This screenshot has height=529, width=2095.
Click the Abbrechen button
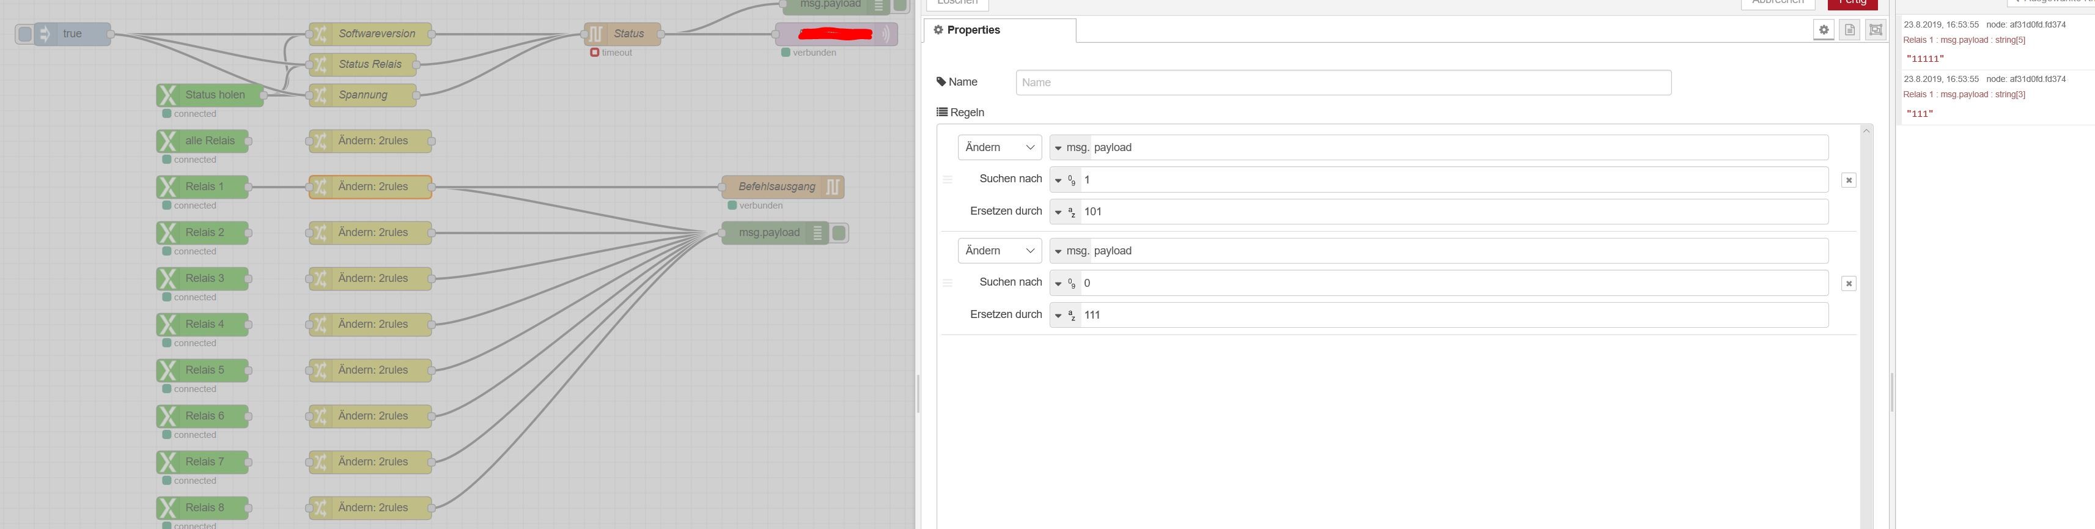point(1778,2)
